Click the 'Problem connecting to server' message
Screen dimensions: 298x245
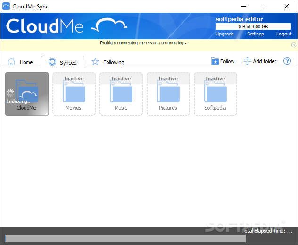[144, 43]
